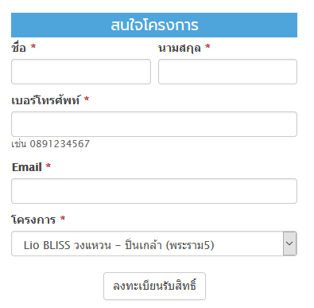The height and width of the screenshot is (308, 314).
Task: Select the Lio BLISS วงแหวน – ปิ่นเกล้า option text
Action: 118,244
